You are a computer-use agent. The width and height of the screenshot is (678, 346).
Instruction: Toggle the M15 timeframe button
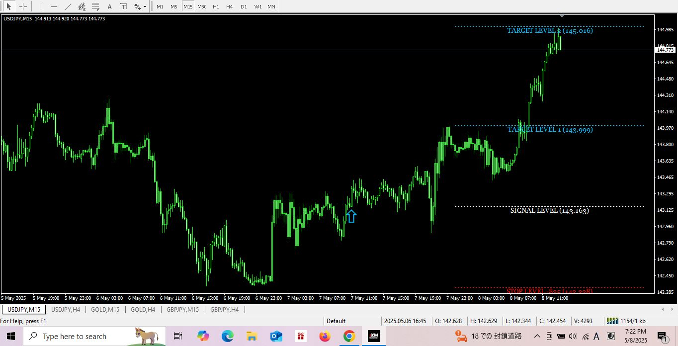[x=187, y=7]
